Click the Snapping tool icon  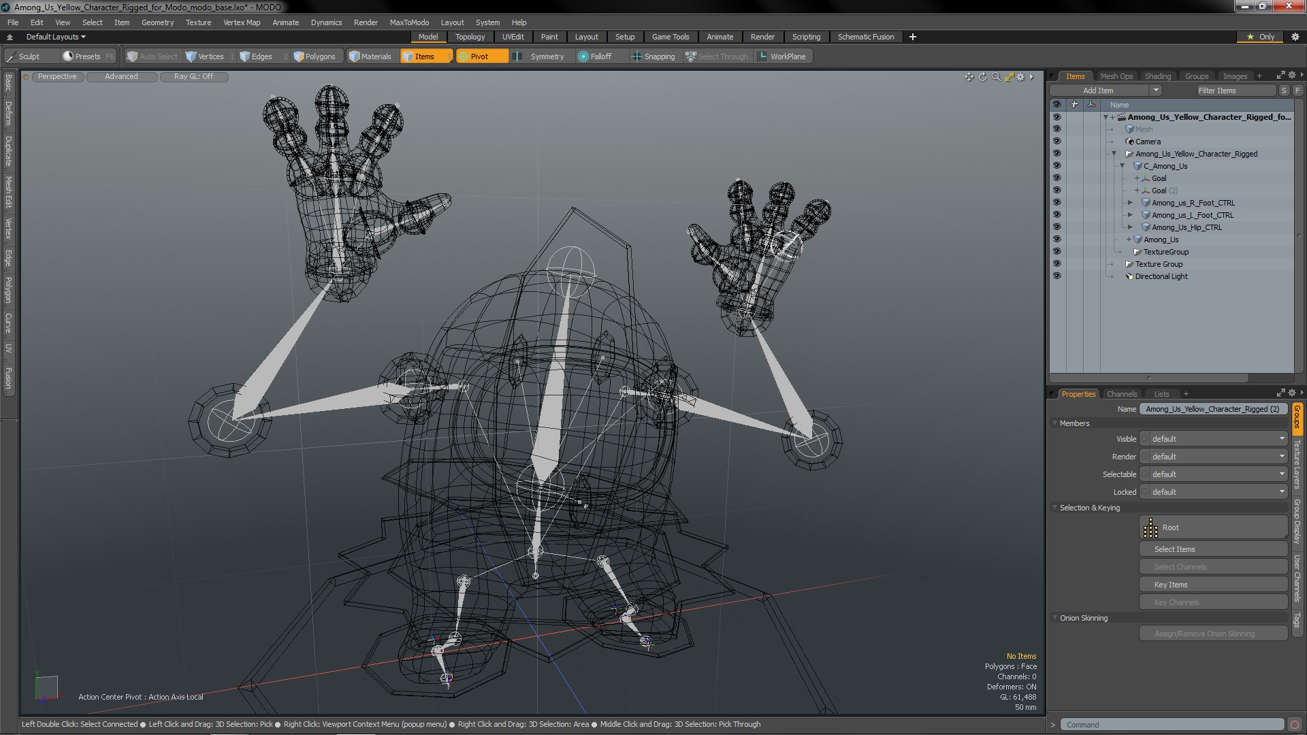[636, 56]
